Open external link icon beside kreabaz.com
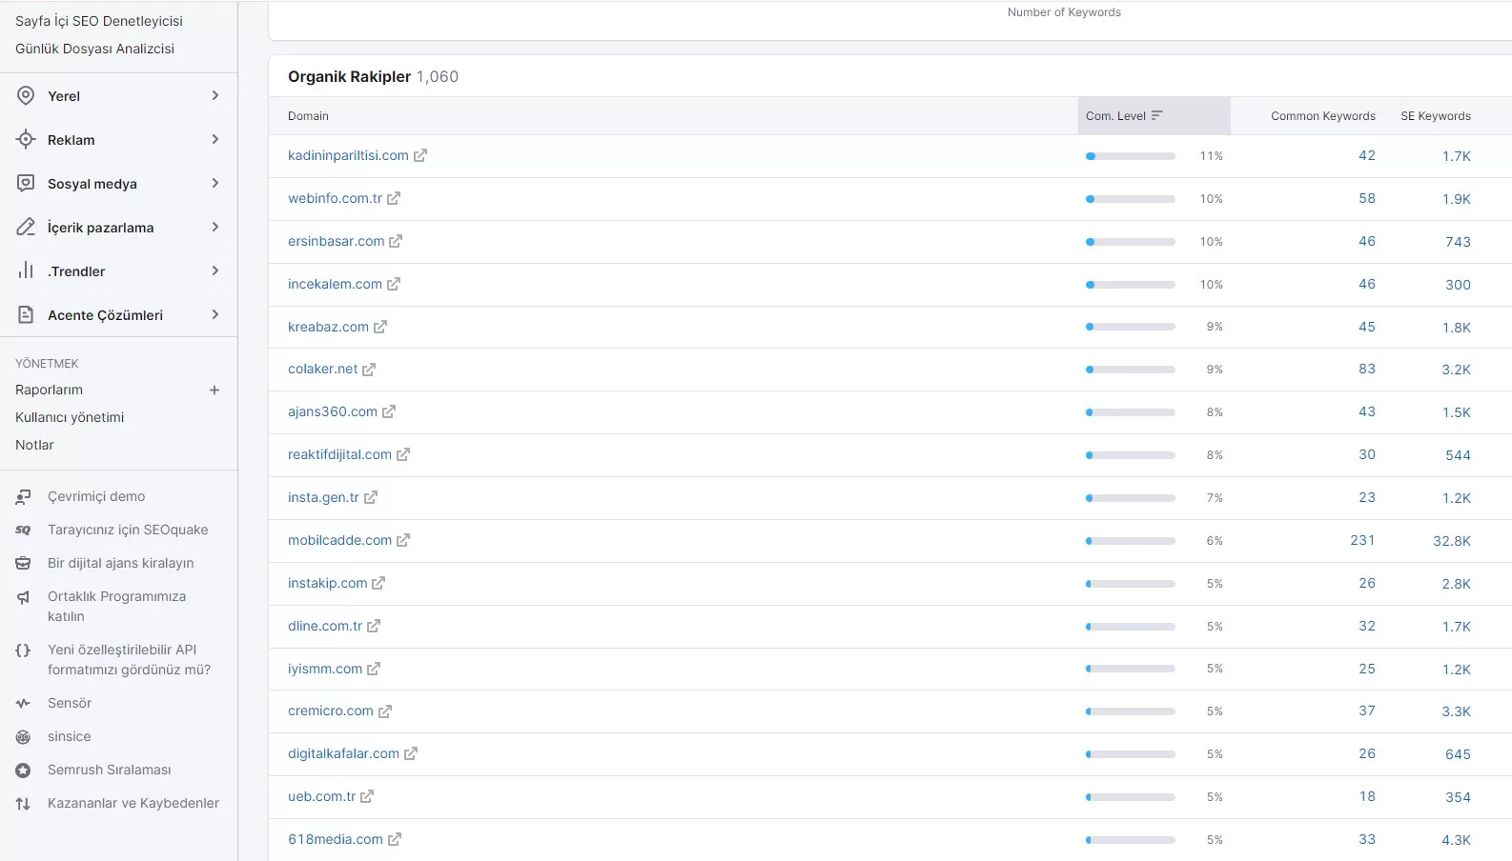 [380, 327]
